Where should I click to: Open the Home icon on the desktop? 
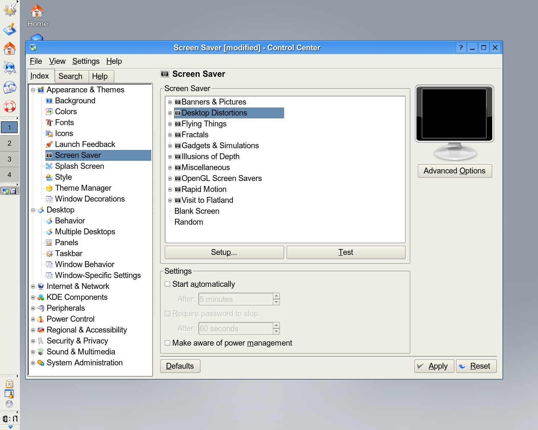click(37, 16)
